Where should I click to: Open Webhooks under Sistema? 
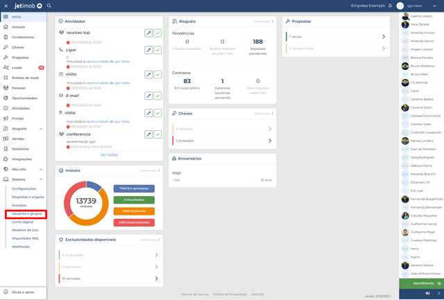click(x=21, y=247)
